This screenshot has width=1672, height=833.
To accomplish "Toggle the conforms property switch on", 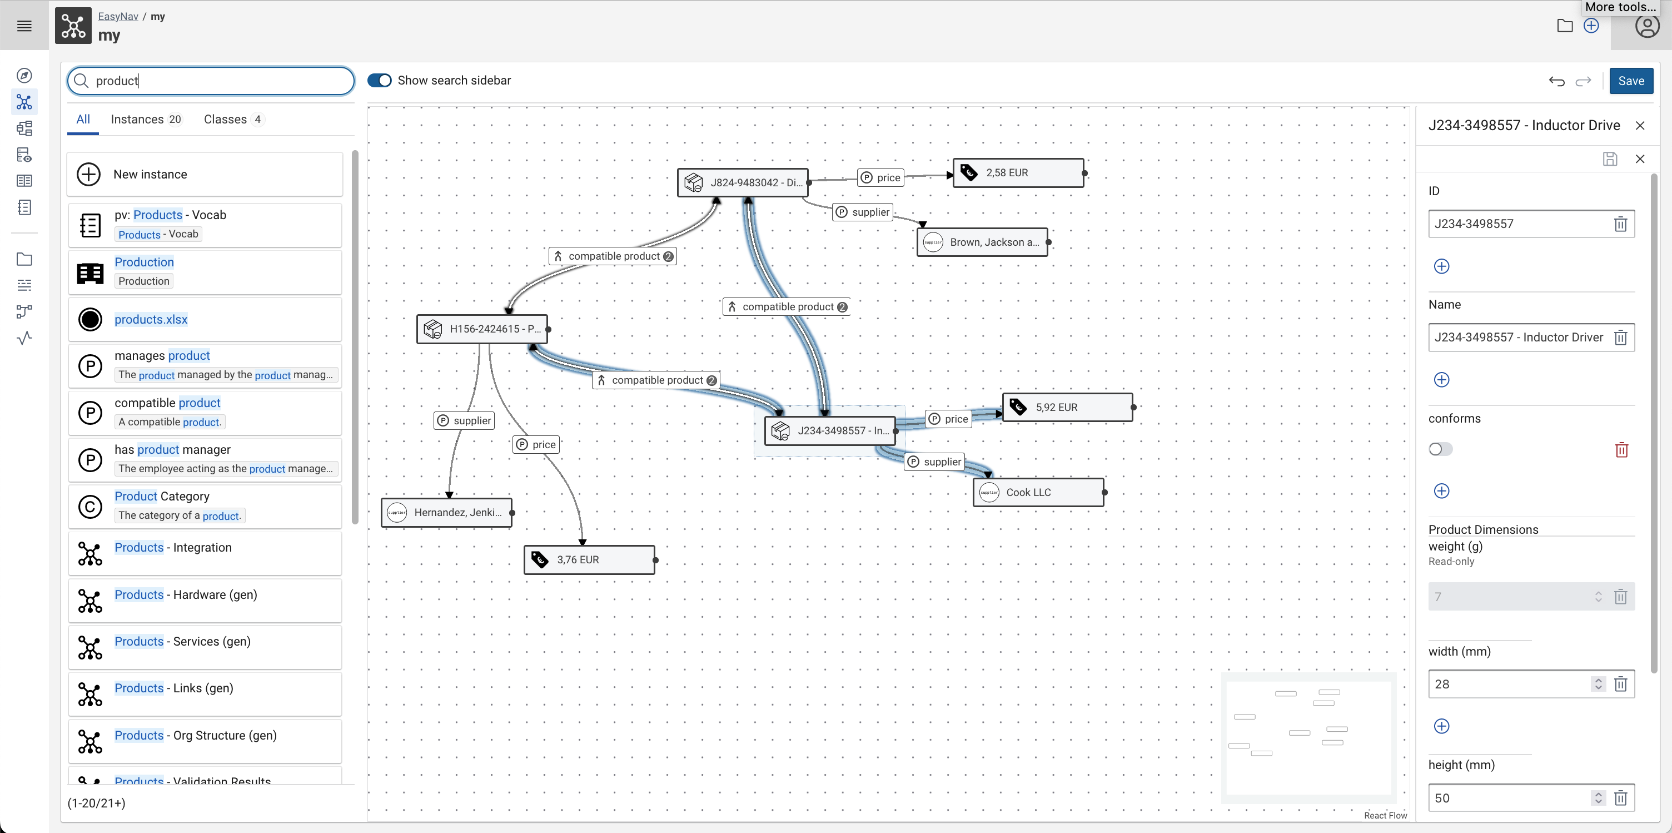I will (x=1441, y=449).
